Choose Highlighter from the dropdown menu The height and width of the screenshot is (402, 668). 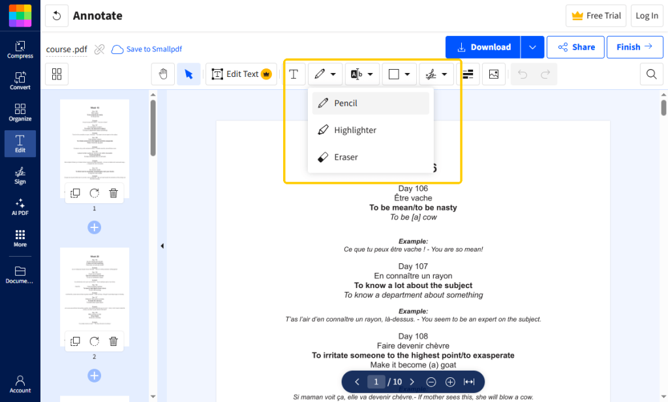tap(371, 130)
